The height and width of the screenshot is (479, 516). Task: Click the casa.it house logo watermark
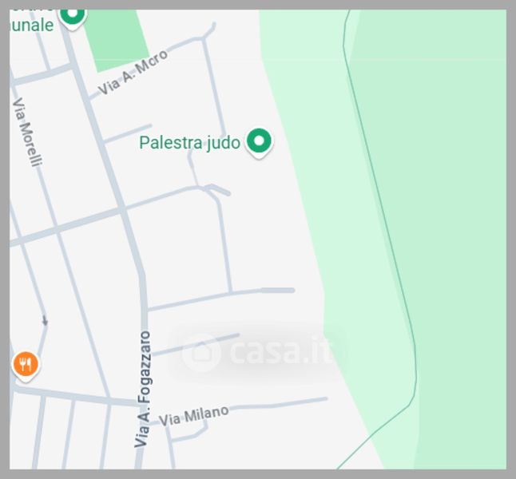(x=201, y=353)
